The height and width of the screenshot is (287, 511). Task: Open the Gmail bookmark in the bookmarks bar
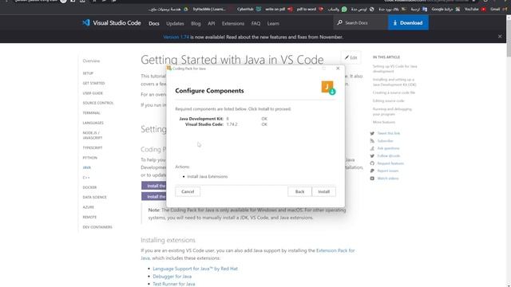pyautogui.click(x=498, y=9)
